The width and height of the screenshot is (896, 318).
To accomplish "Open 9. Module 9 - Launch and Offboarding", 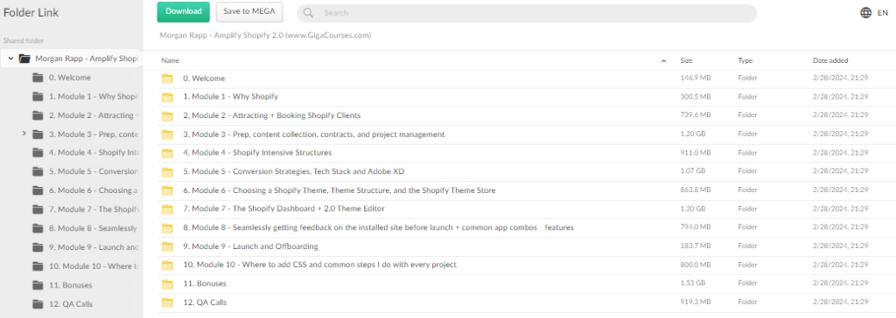I will [x=250, y=246].
